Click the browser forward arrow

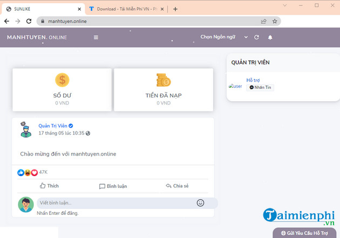click(x=18, y=21)
